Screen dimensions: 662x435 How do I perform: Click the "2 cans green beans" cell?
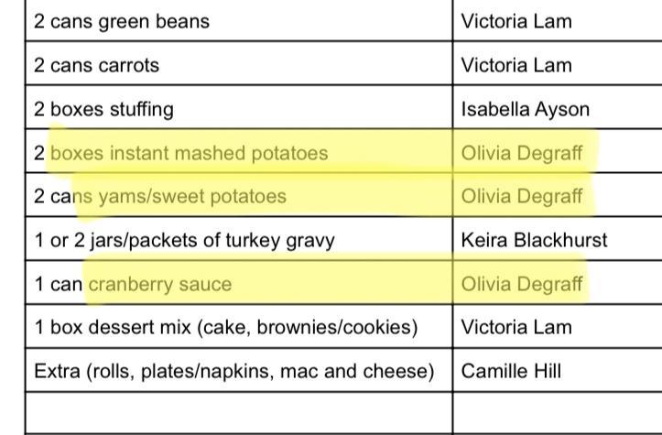point(121,21)
